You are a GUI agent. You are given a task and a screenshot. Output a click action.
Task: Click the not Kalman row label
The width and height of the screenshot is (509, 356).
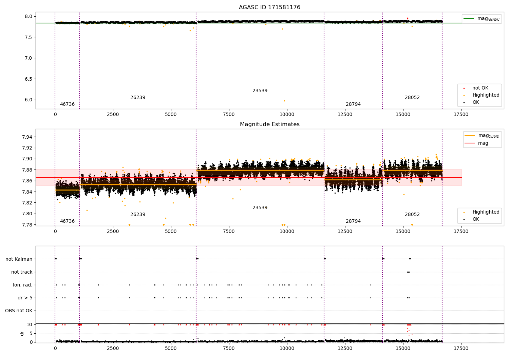[x=19, y=259]
